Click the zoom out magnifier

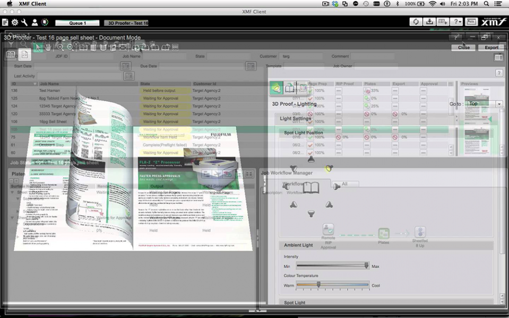coord(70,47)
